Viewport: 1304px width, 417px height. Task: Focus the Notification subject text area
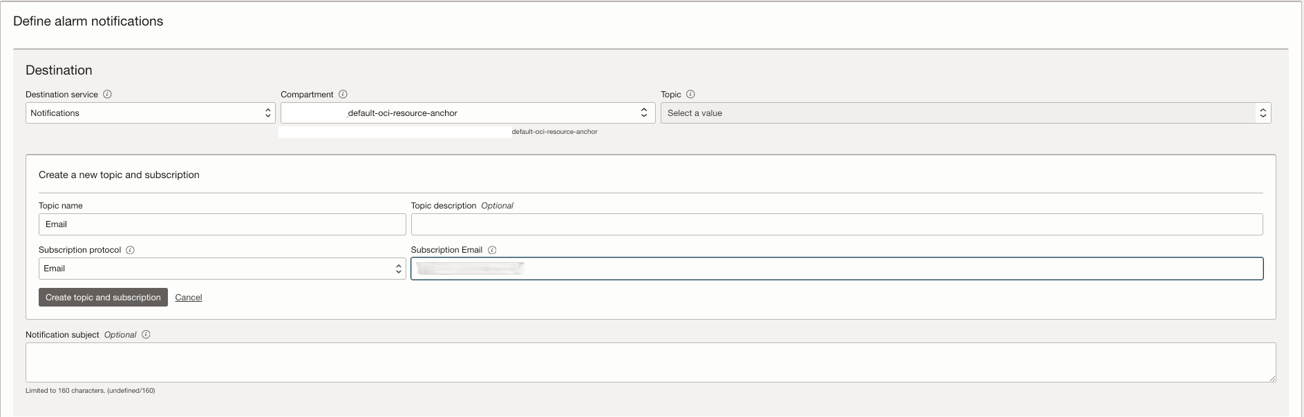pyautogui.click(x=650, y=362)
